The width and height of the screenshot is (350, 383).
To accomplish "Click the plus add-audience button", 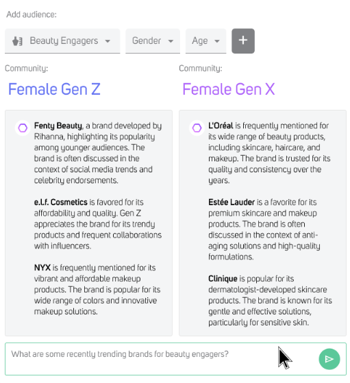I will coord(243,40).
